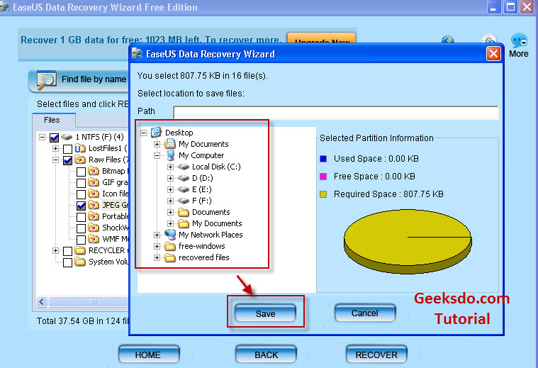The width and height of the screenshot is (538, 368).
Task: Open Find file by name search
Action: click(x=79, y=80)
